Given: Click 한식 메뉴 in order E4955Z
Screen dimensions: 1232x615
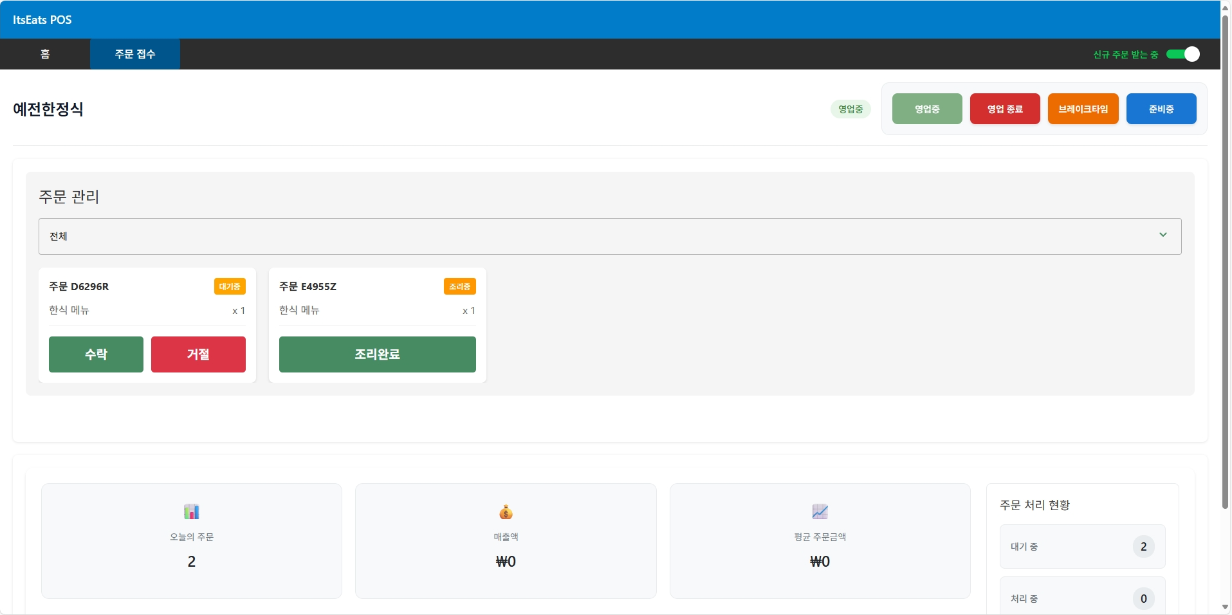Looking at the screenshot, I should (x=299, y=310).
